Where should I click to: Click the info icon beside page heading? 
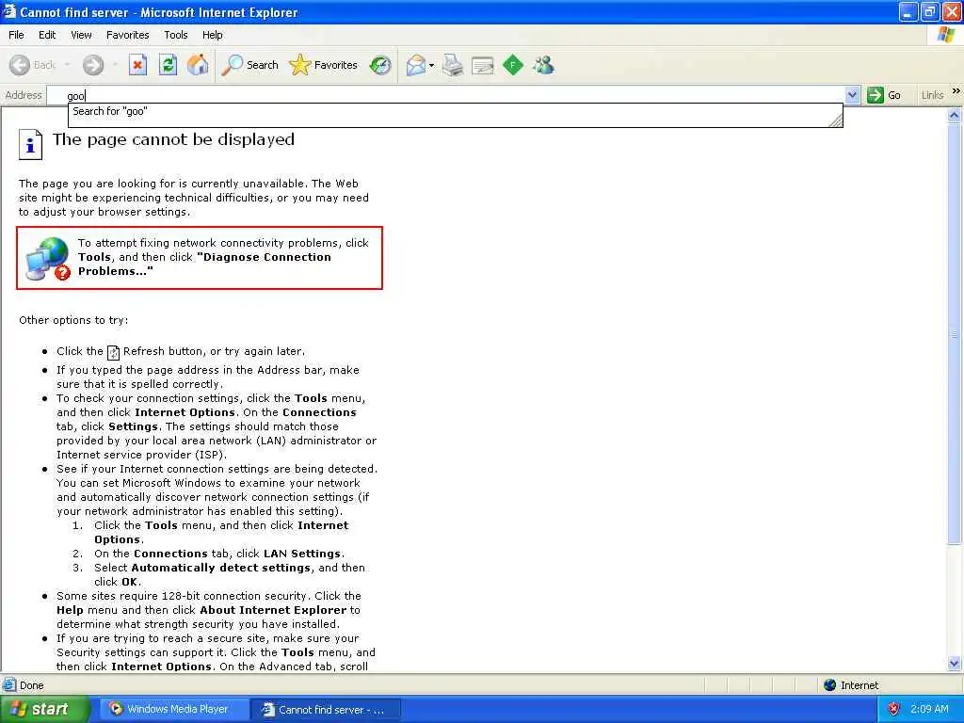tap(30, 144)
